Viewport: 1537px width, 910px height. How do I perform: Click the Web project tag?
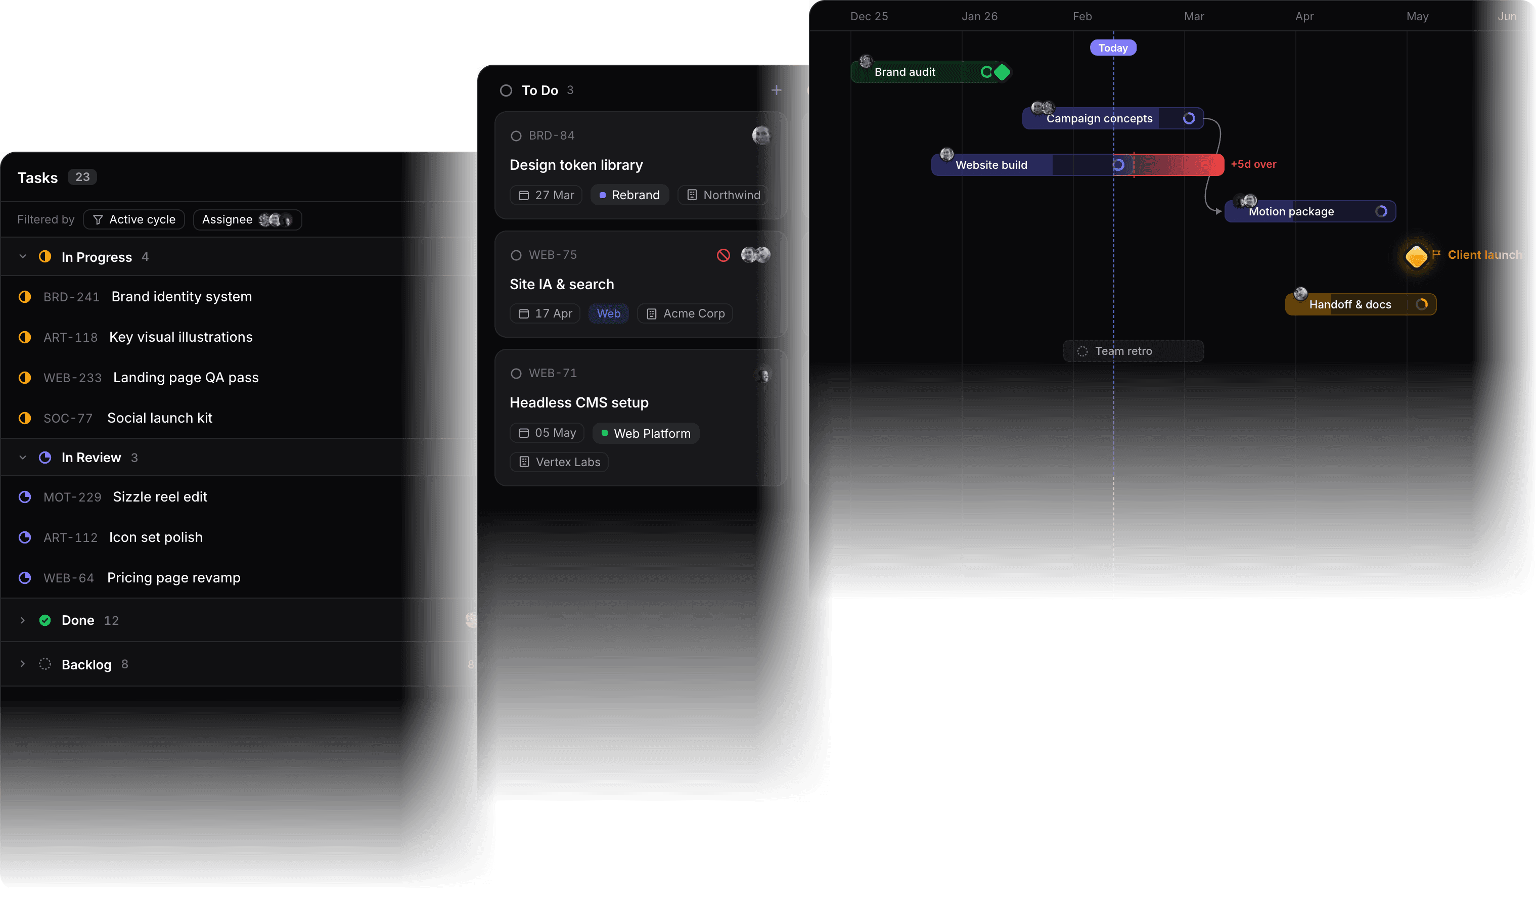[608, 313]
